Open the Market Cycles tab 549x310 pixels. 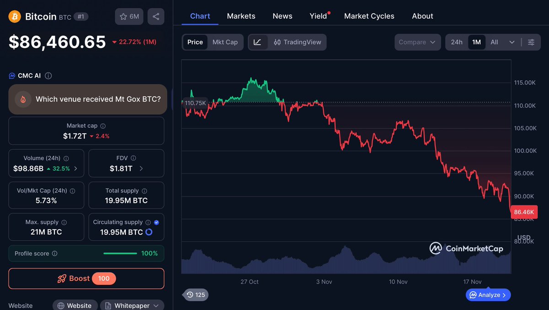click(x=369, y=16)
